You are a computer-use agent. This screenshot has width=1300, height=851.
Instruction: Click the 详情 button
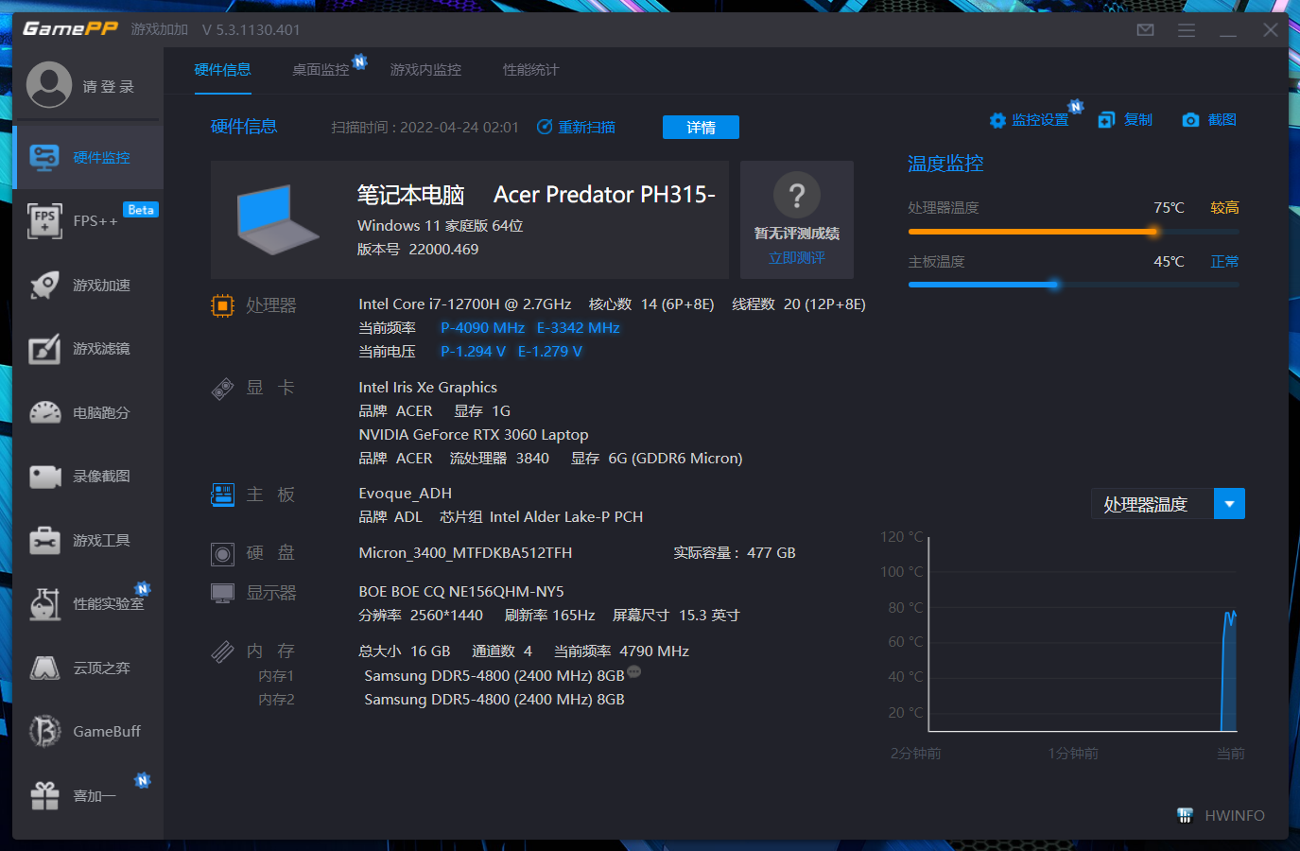click(701, 127)
